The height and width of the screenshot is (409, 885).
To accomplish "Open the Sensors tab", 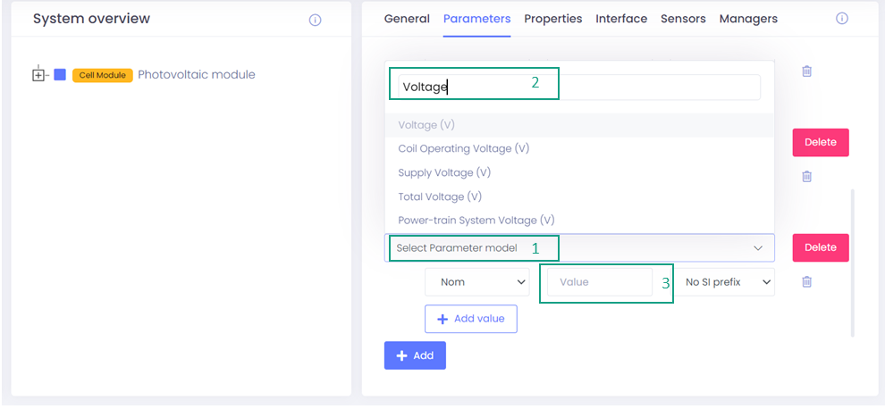I will [683, 19].
